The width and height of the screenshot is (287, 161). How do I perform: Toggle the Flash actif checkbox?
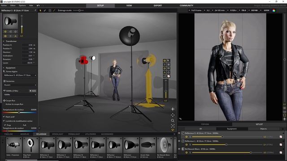tap(4, 117)
